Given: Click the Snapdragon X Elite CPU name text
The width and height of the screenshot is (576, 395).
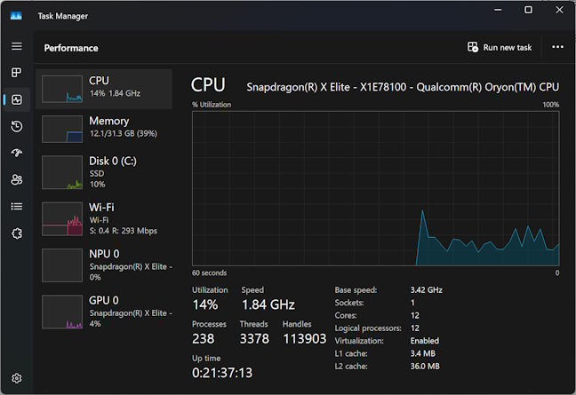Looking at the screenshot, I should [x=403, y=87].
